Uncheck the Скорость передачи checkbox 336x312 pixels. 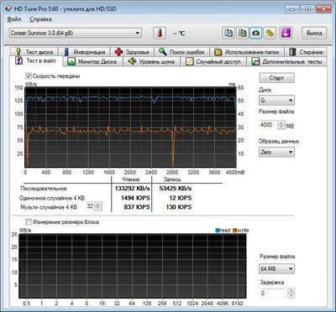pyautogui.click(x=29, y=76)
